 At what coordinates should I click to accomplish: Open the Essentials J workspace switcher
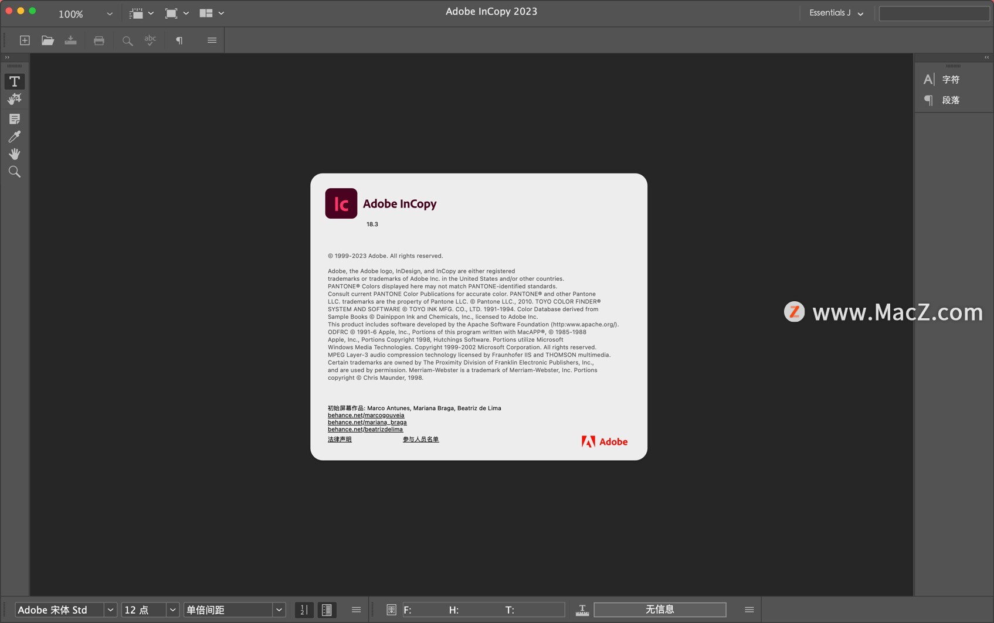(836, 13)
